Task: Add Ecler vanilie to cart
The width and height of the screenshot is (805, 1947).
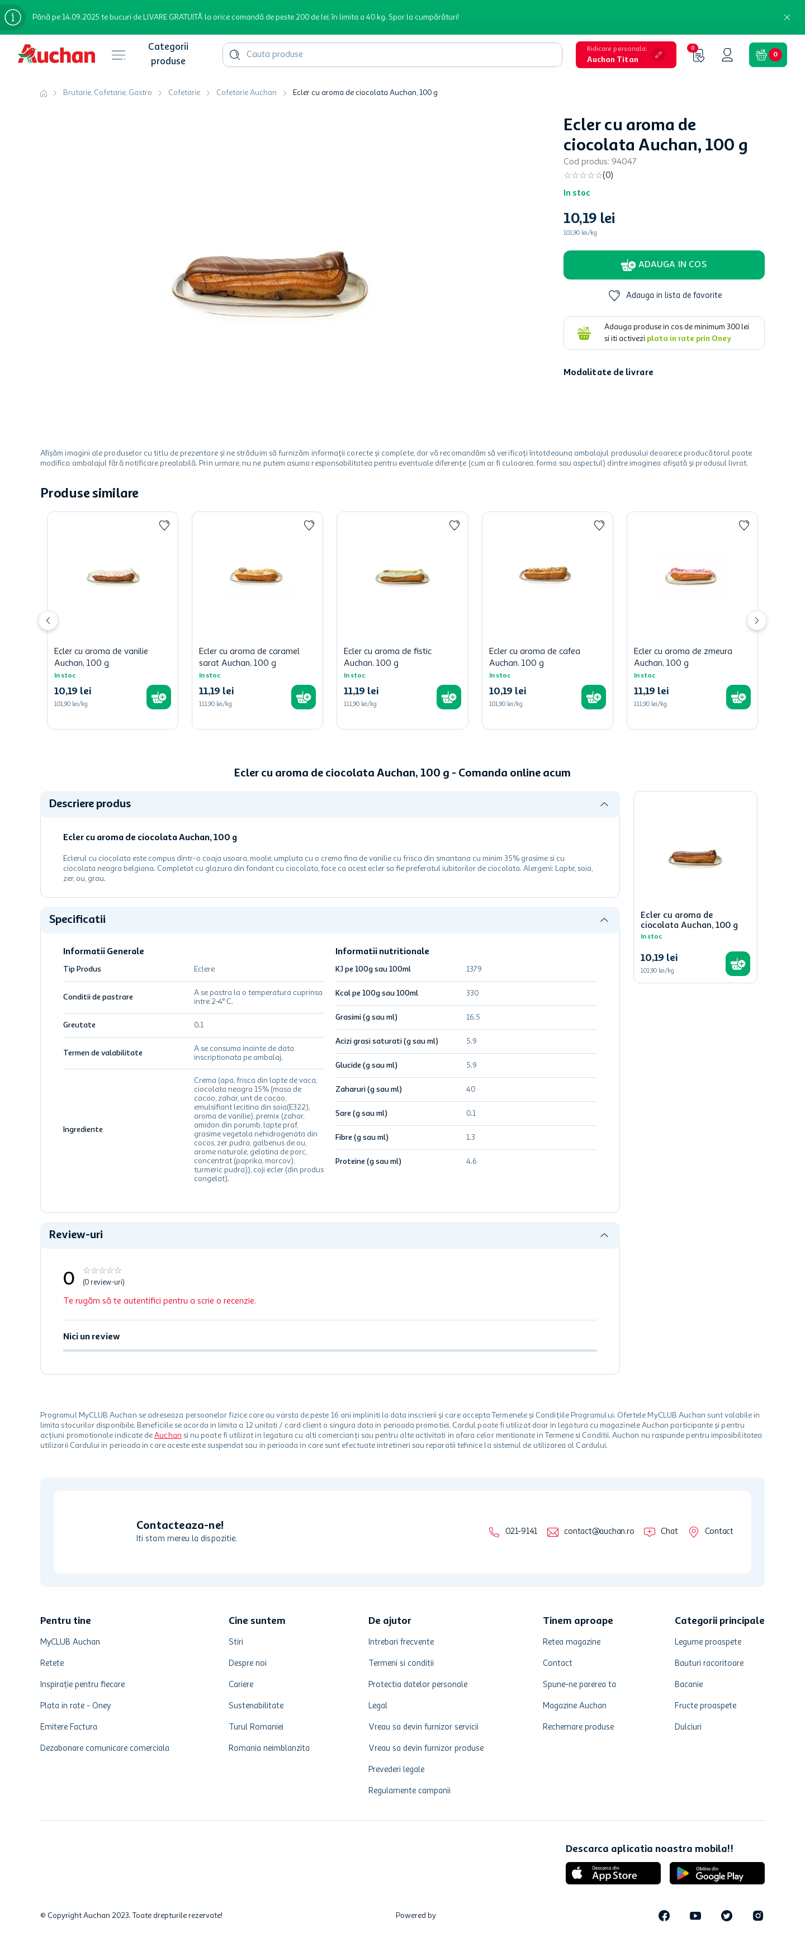Action: pyautogui.click(x=159, y=697)
